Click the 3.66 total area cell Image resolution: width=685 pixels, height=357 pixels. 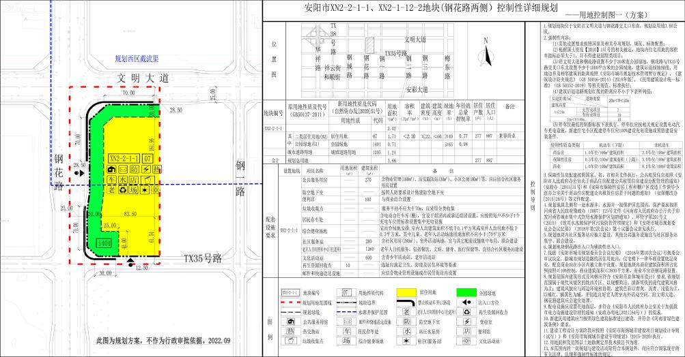pos(392,160)
